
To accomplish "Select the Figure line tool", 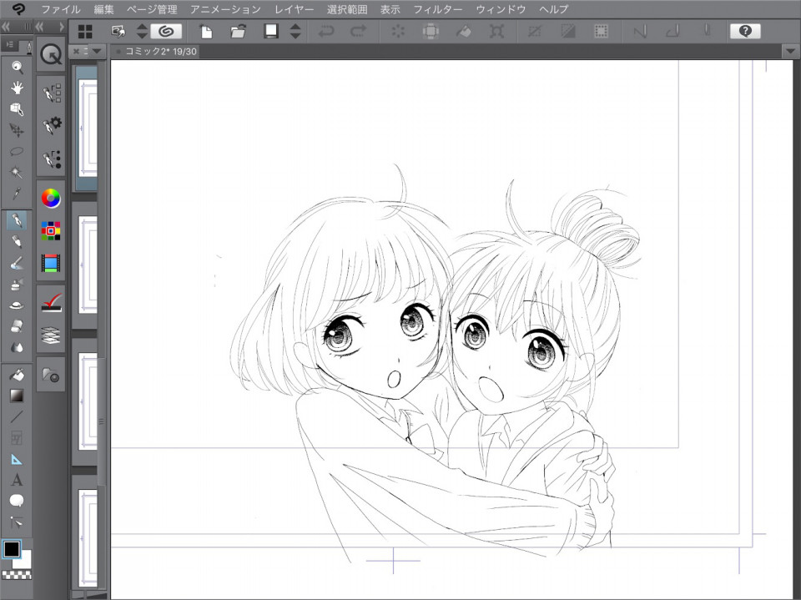I will point(17,416).
